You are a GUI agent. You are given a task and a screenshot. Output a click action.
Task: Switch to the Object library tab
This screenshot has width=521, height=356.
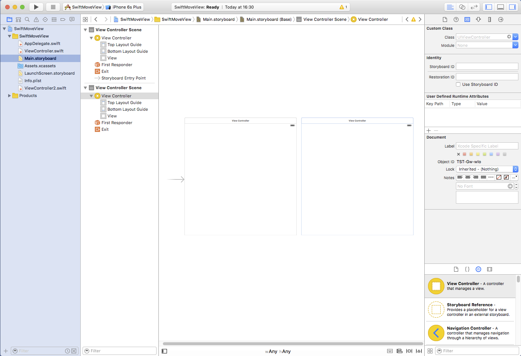478,269
